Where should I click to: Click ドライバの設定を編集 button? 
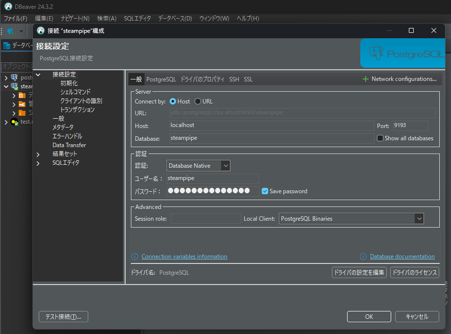pyautogui.click(x=359, y=272)
